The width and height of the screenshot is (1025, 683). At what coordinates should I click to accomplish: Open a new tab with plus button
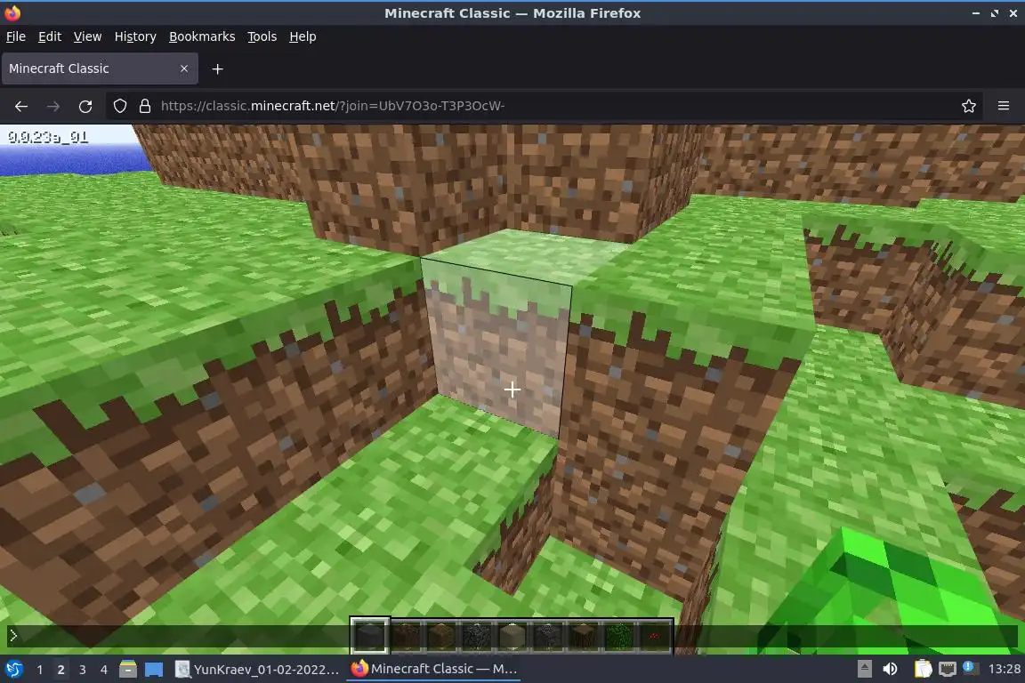coord(218,68)
